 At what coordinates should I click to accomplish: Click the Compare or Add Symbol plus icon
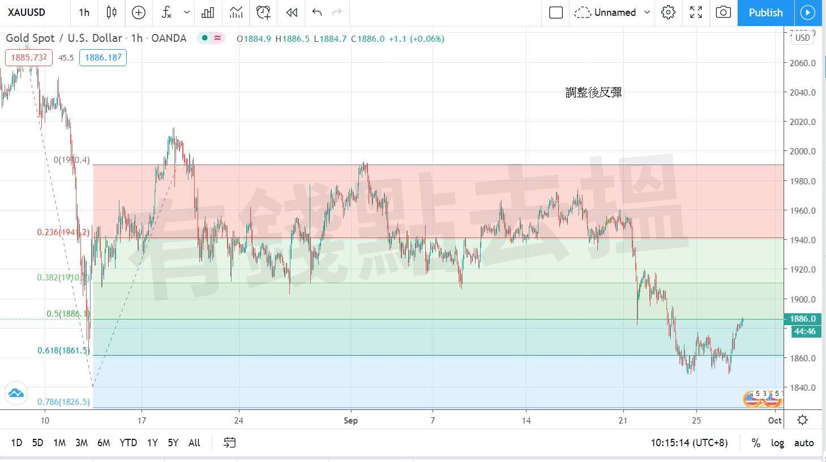(139, 12)
